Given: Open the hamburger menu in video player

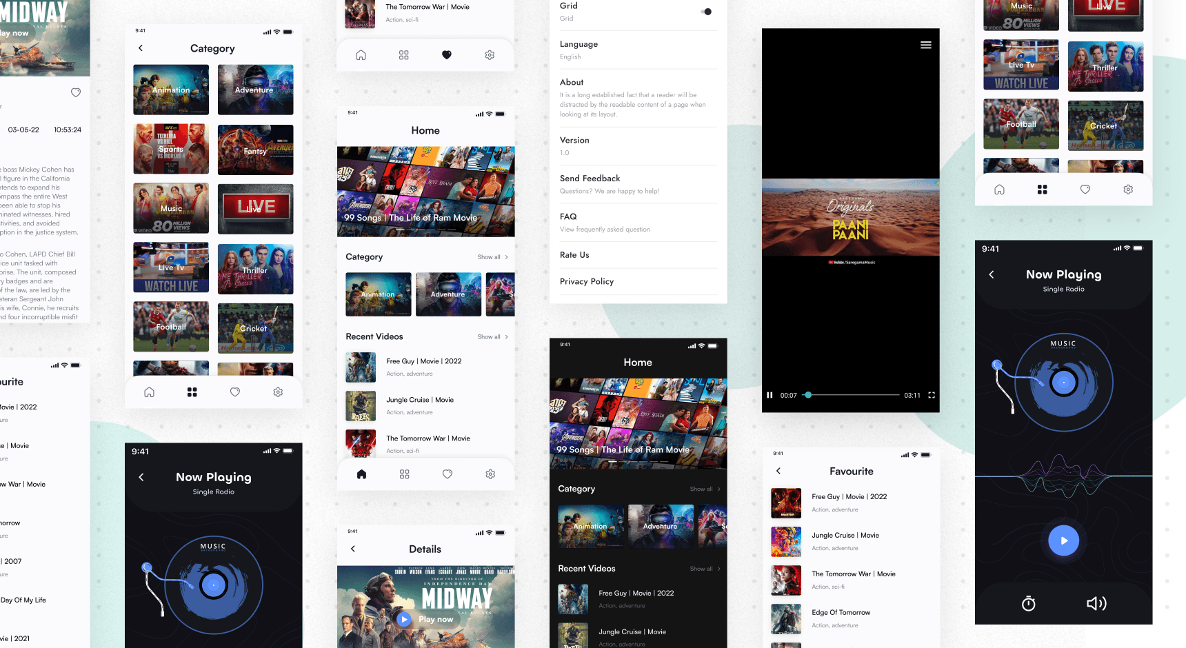Looking at the screenshot, I should coord(925,45).
